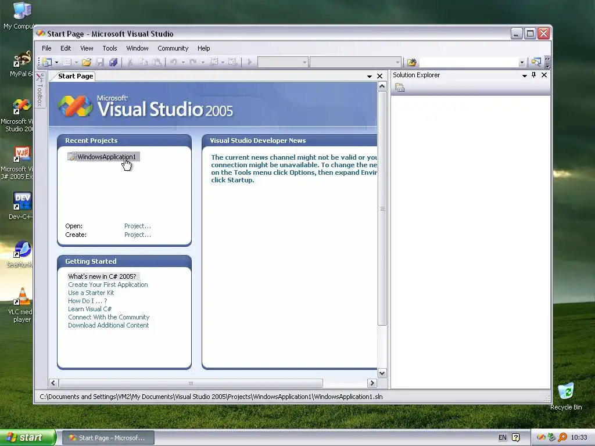Open the New Project dropdown arrow
Image resolution: width=595 pixels, height=446 pixels.
click(56, 62)
